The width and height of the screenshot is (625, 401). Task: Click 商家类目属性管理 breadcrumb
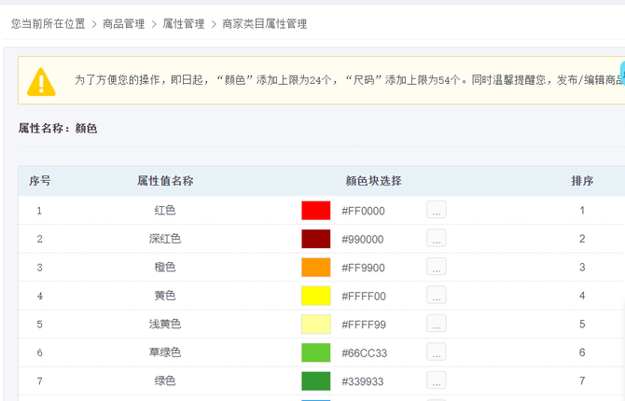click(x=265, y=24)
